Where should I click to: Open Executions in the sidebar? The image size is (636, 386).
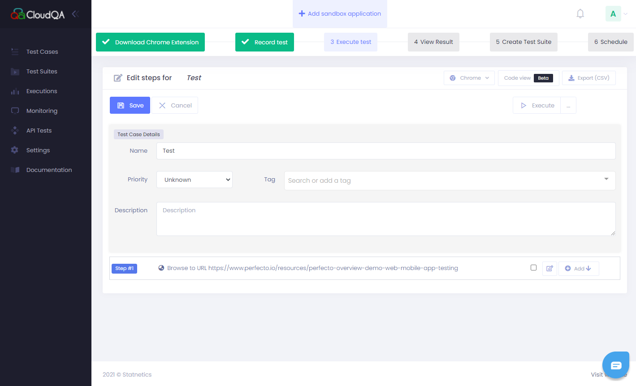pos(42,91)
